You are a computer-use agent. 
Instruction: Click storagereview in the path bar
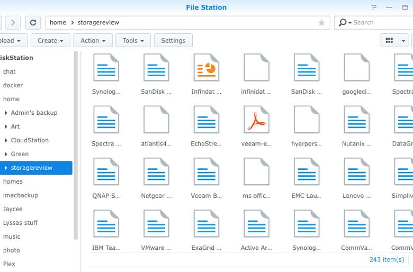(98, 23)
